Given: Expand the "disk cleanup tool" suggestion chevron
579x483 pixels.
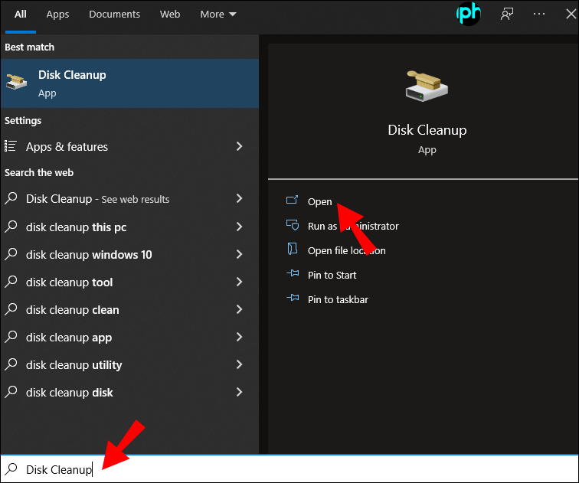Looking at the screenshot, I should (239, 282).
